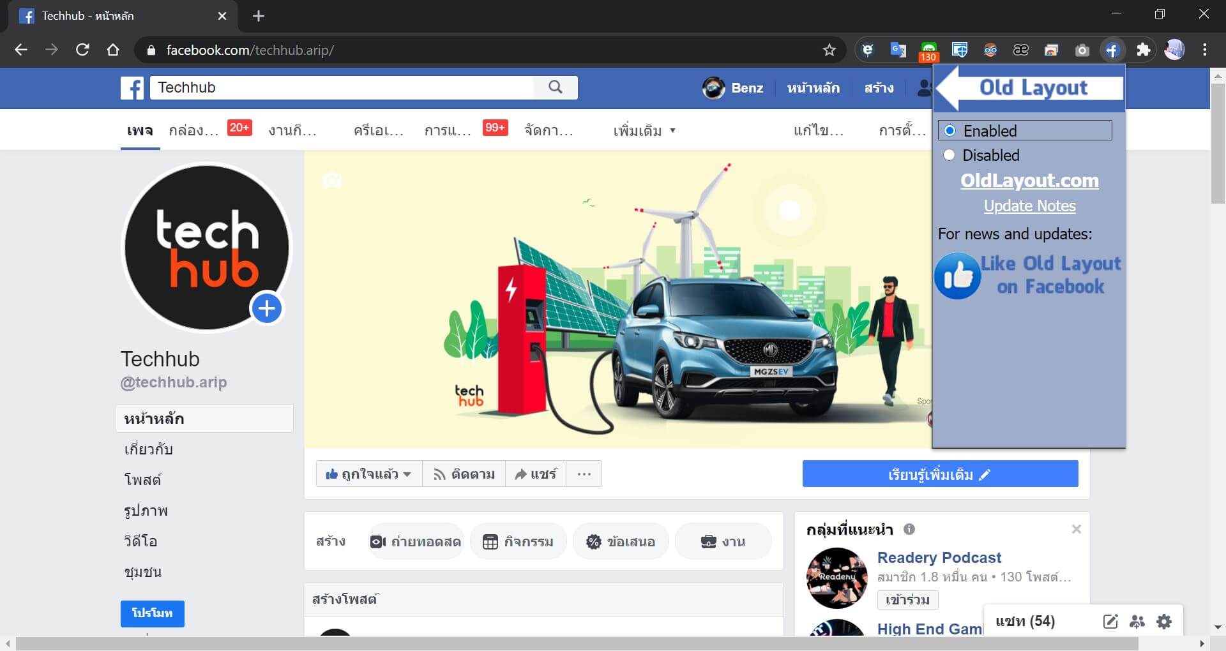Click the camera icon on cover photo
The width and height of the screenshot is (1226, 651).
coord(331,181)
